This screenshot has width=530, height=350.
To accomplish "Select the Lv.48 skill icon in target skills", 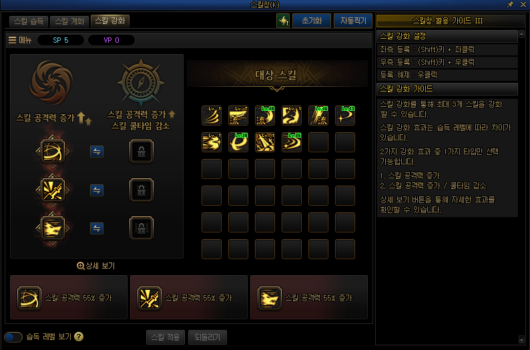I will (x=264, y=116).
